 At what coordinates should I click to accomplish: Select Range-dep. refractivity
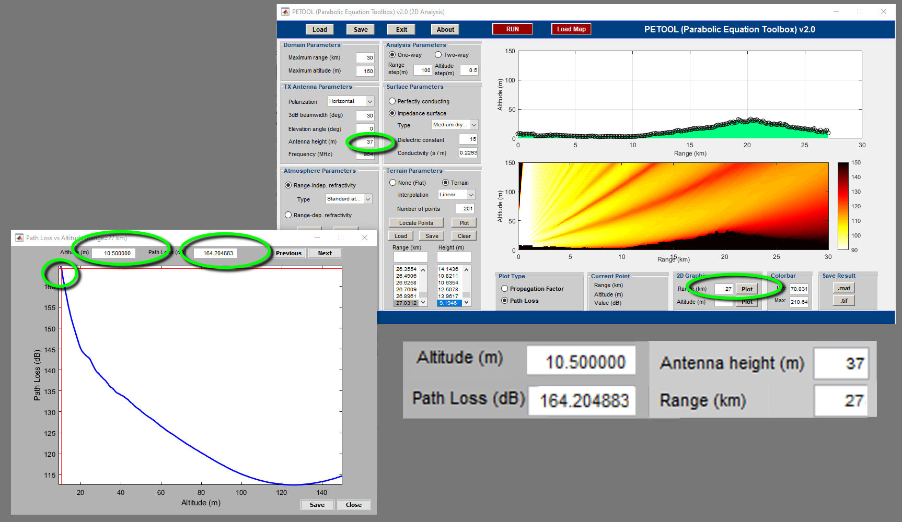(x=288, y=215)
